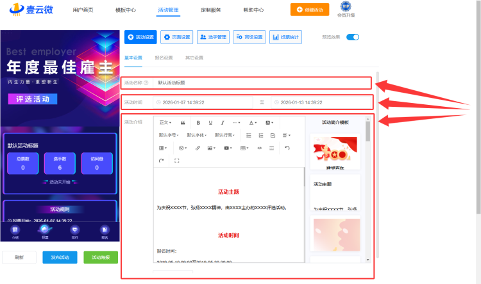Screen dimensions: 481x284
Task: Click the unordered bullet list icon
Action: coord(249,135)
